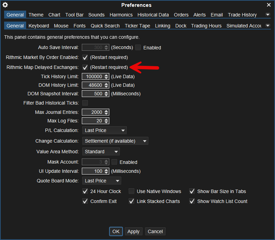Open the top tab row overflow arrow
Screen dimensions: 275x240
click(x=268, y=15)
